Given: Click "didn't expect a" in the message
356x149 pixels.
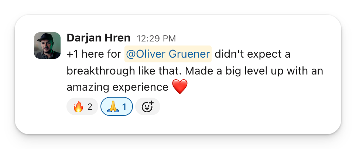Looking at the screenshot, I should (252, 54).
